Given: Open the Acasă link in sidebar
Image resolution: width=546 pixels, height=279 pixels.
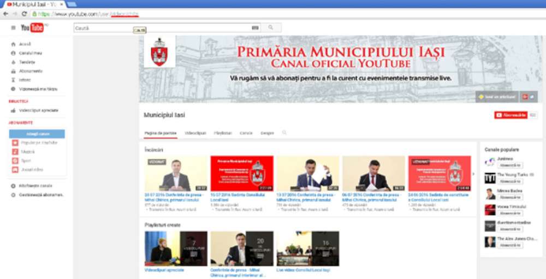Looking at the screenshot, I should click(25, 44).
